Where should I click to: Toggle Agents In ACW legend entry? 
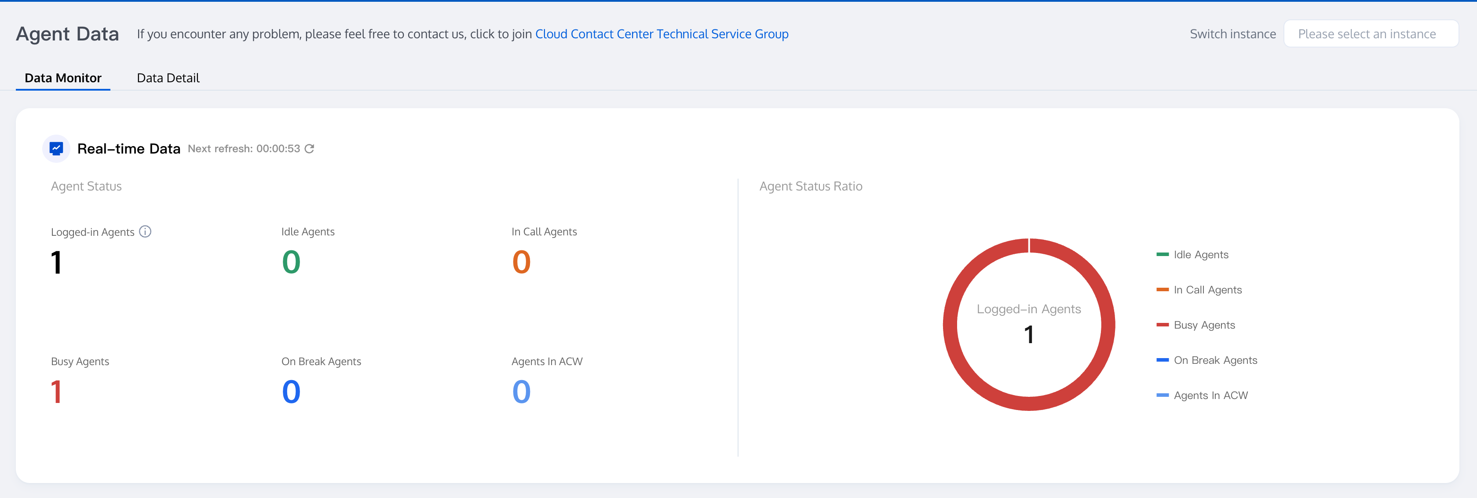[1210, 395]
